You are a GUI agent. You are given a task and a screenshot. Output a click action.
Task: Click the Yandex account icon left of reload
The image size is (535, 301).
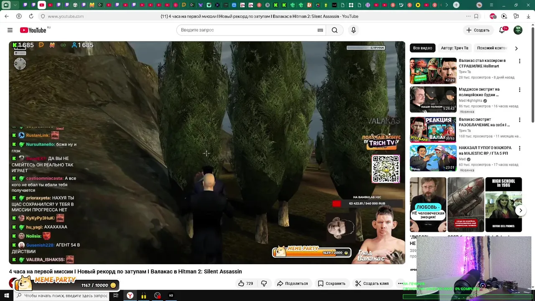(x=19, y=16)
